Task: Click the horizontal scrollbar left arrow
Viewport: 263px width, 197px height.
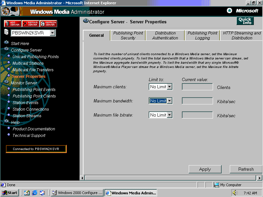Action: pyautogui.click(x=82, y=178)
